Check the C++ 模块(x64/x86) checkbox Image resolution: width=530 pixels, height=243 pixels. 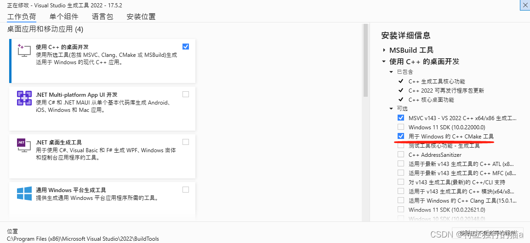point(401,191)
